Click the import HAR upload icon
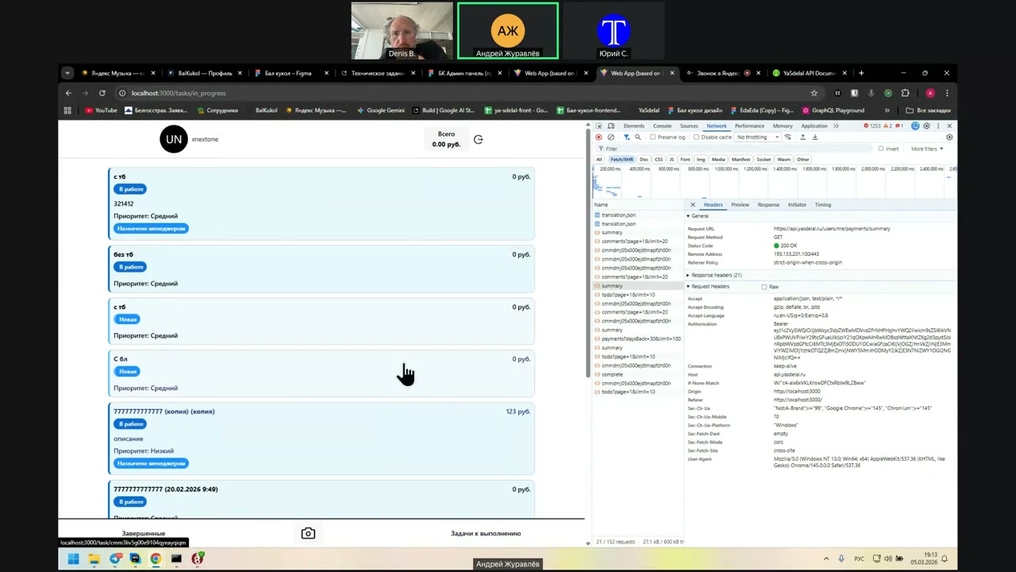The height and width of the screenshot is (572, 1016). click(x=802, y=137)
